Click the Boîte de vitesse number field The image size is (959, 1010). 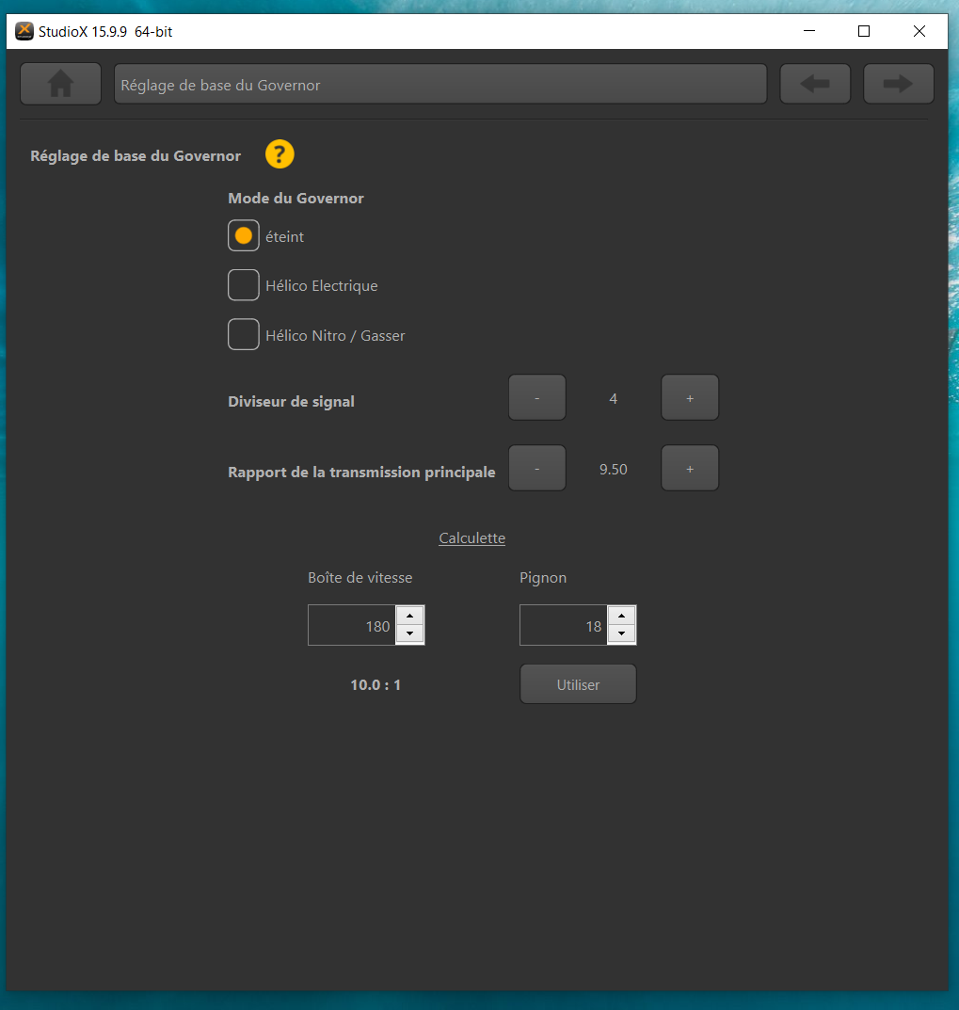coord(352,625)
